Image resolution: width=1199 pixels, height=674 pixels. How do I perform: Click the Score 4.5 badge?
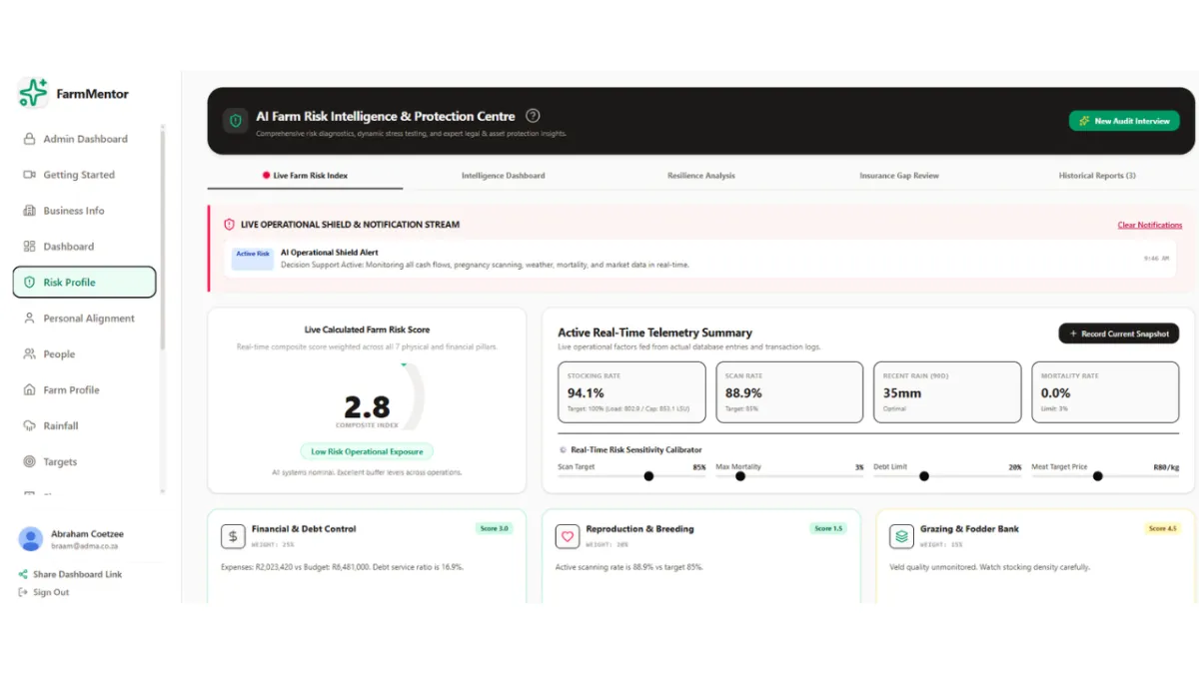(x=1163, y=528)
